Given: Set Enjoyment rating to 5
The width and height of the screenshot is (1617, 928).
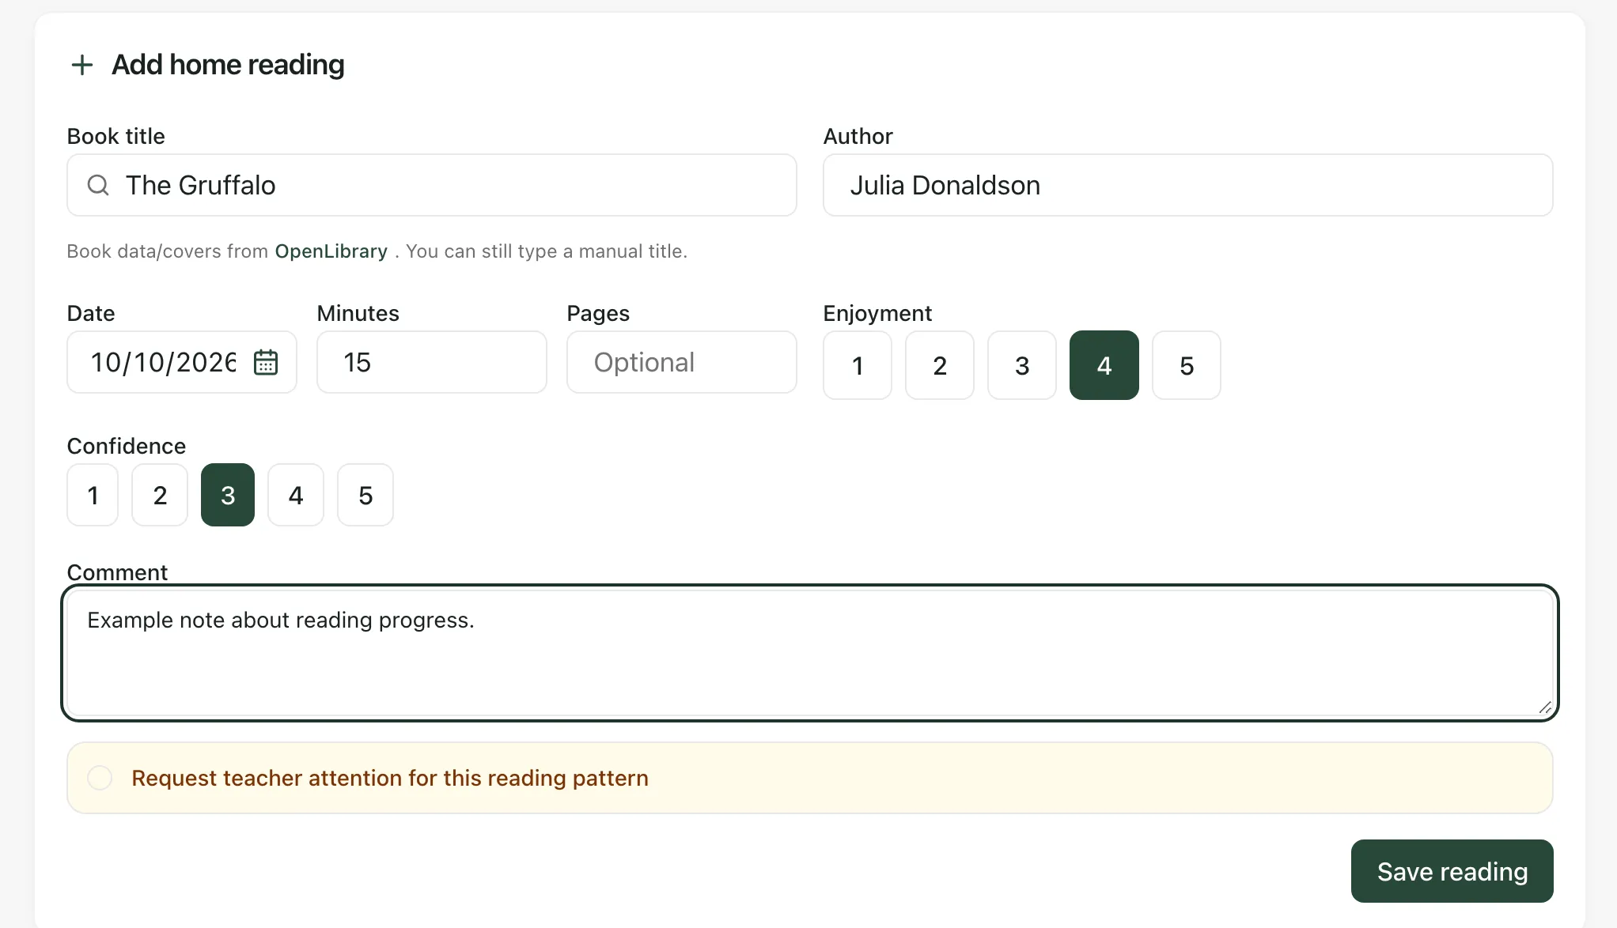Looking at the screenshot, I should [1187, 365].
